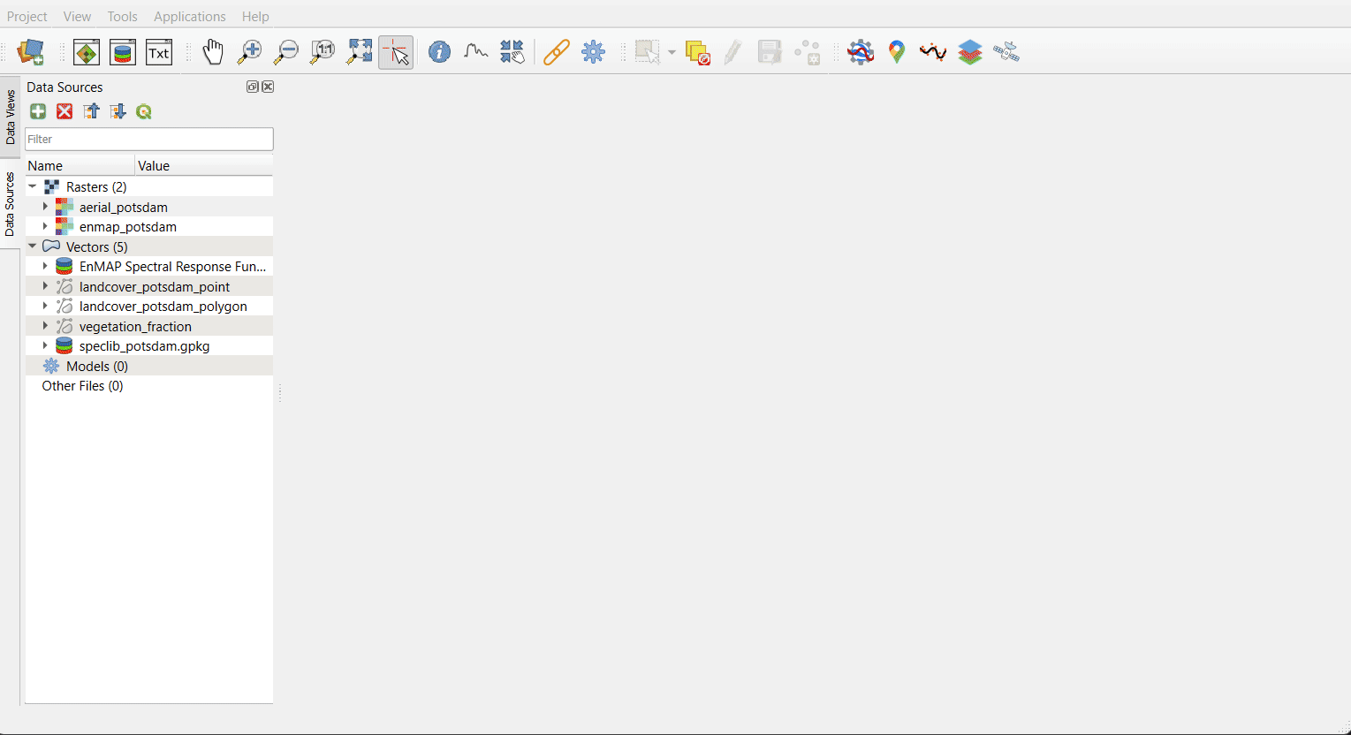Select the landcover_potsdam_polygon layer
Image resolution: width=1351 pixels, height=735 pixels.
coord(163,306)
